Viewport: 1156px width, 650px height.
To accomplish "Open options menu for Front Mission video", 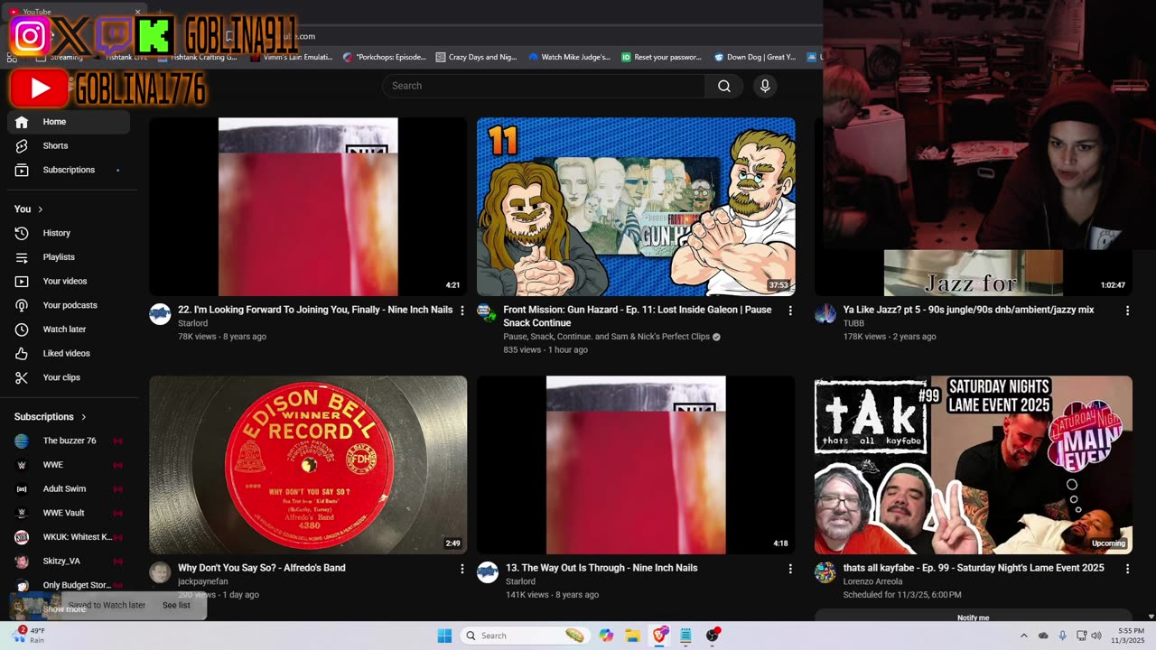I will [790, 311].
